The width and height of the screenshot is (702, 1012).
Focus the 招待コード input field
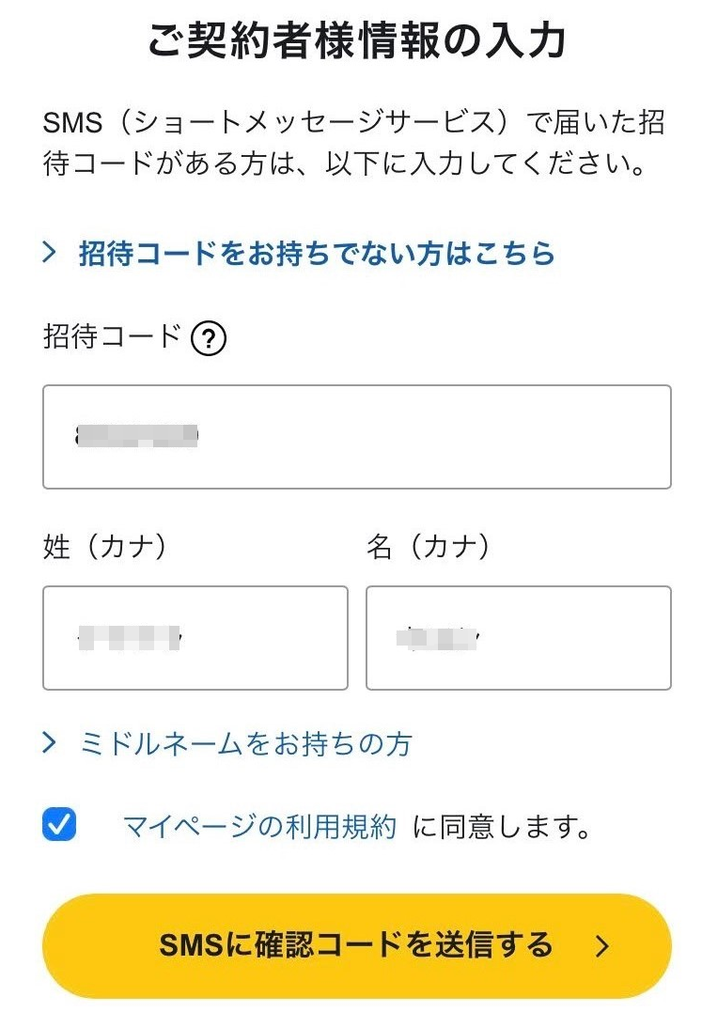(x=357, y=437)
